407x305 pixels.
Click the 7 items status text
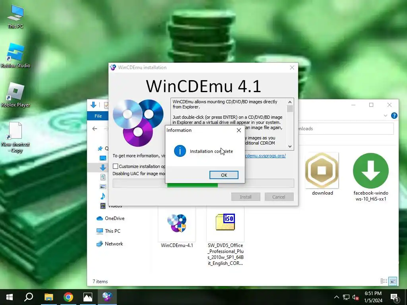click(100, 282)
